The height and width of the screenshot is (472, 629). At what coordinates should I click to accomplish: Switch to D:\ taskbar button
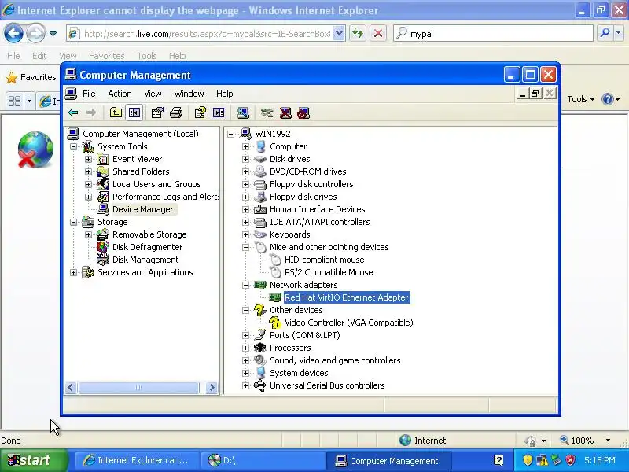point(263,460)
